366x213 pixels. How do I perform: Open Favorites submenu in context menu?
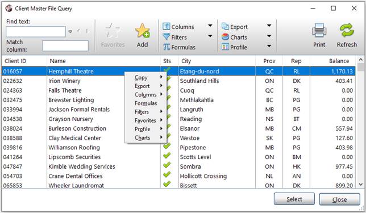(145, 120)
